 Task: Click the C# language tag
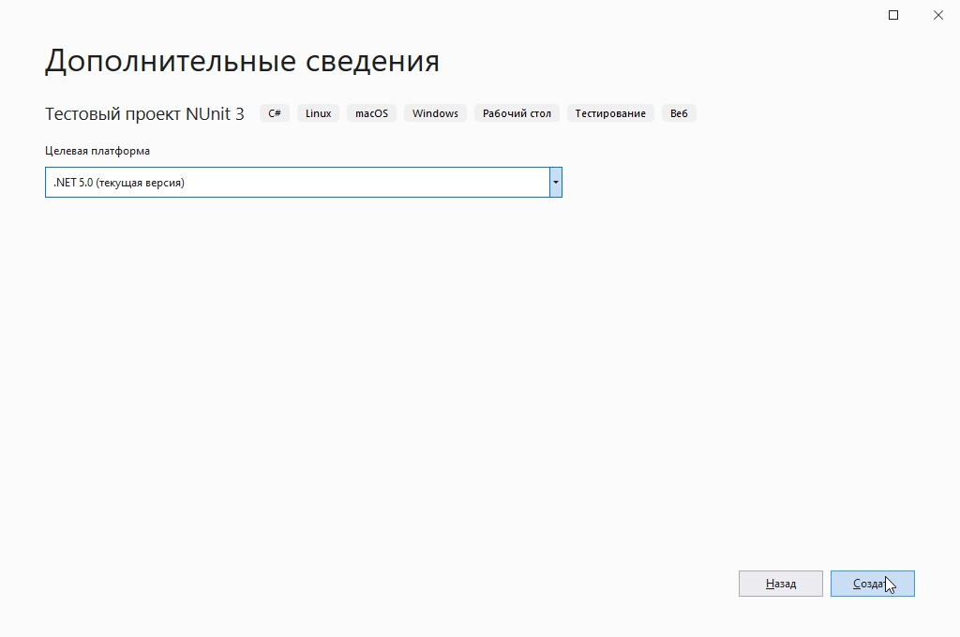[275, 113]
